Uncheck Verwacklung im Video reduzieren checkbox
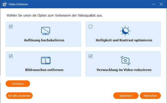Screen dimensions: 167x103 [90, 56]
